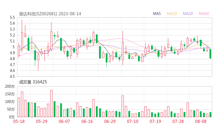Click the 200万 volume axis label
Image resolution: width=215 pixels, height=128 pixels.
point(10,86)
